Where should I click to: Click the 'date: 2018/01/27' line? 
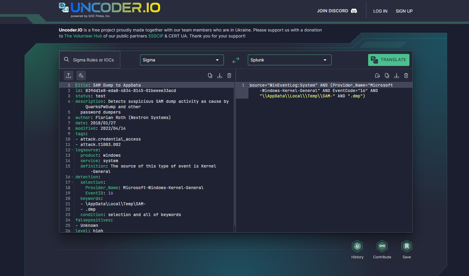tap(95, 123)
